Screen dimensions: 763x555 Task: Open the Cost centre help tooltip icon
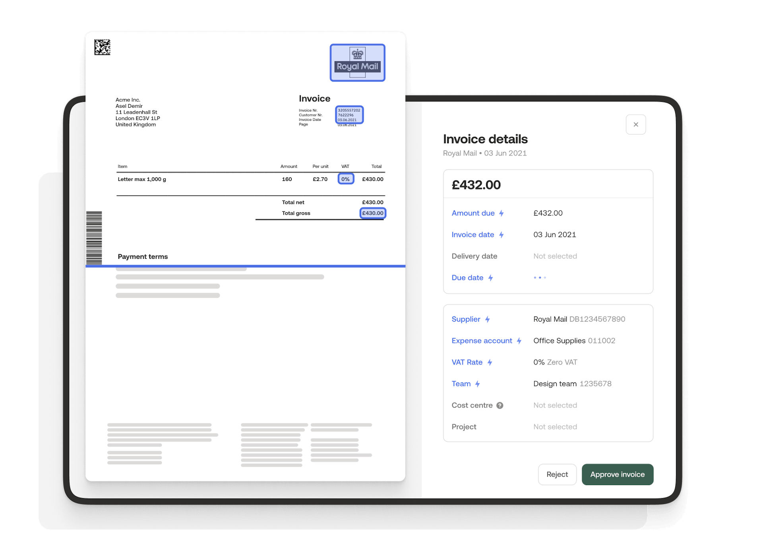pos(500,405)
